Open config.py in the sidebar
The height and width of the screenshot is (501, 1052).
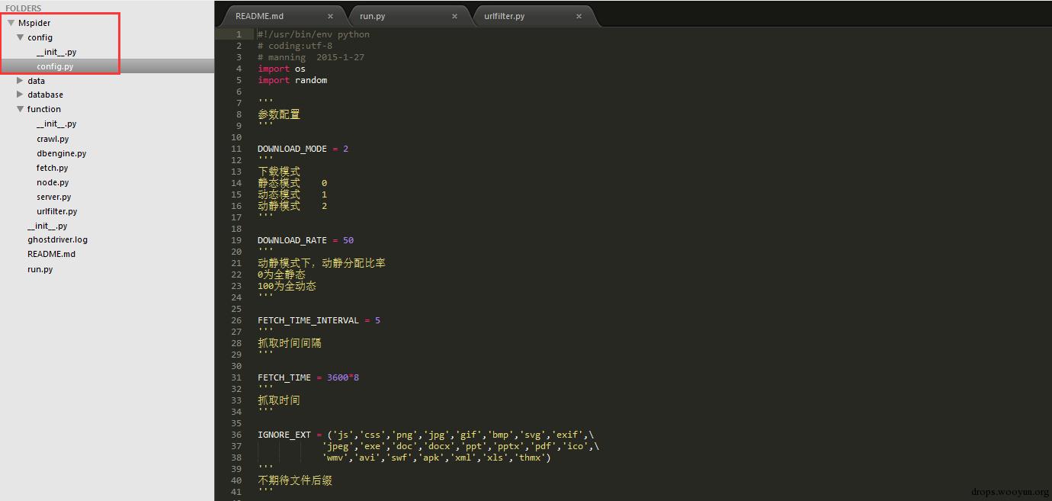(55, 67)
